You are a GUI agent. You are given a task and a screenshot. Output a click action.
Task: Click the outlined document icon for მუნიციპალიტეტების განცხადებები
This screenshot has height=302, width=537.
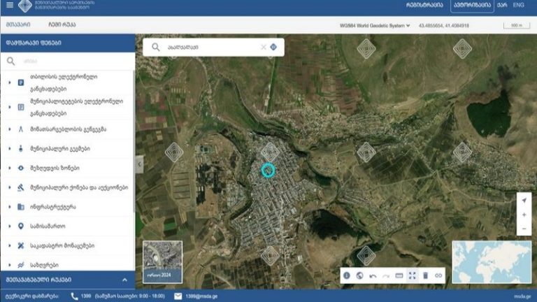[21, 107]
